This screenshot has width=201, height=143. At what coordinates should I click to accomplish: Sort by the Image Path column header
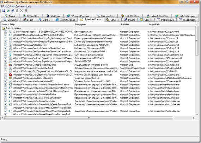(171, 25)
